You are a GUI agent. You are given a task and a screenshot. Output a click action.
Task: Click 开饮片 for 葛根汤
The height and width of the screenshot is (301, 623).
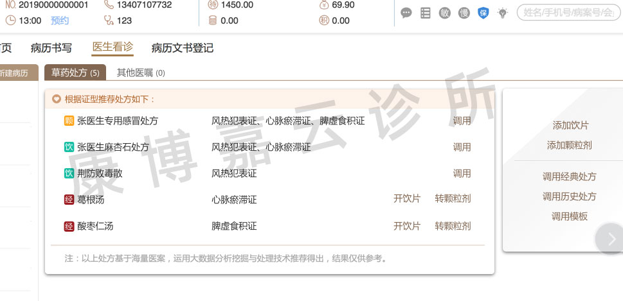point(406,200)
